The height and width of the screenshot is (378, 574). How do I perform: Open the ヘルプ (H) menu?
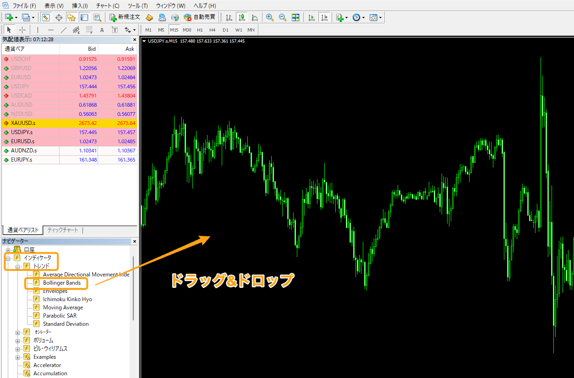205,6
